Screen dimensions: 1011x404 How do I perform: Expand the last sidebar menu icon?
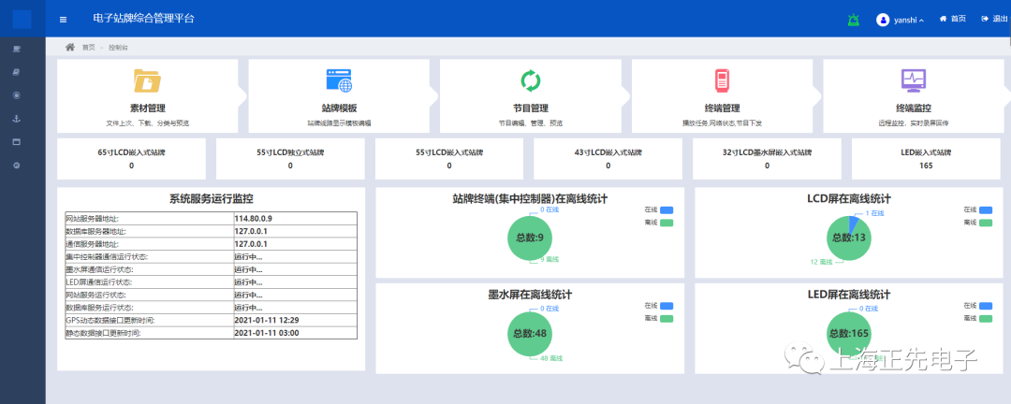click(x=17, y=165)
